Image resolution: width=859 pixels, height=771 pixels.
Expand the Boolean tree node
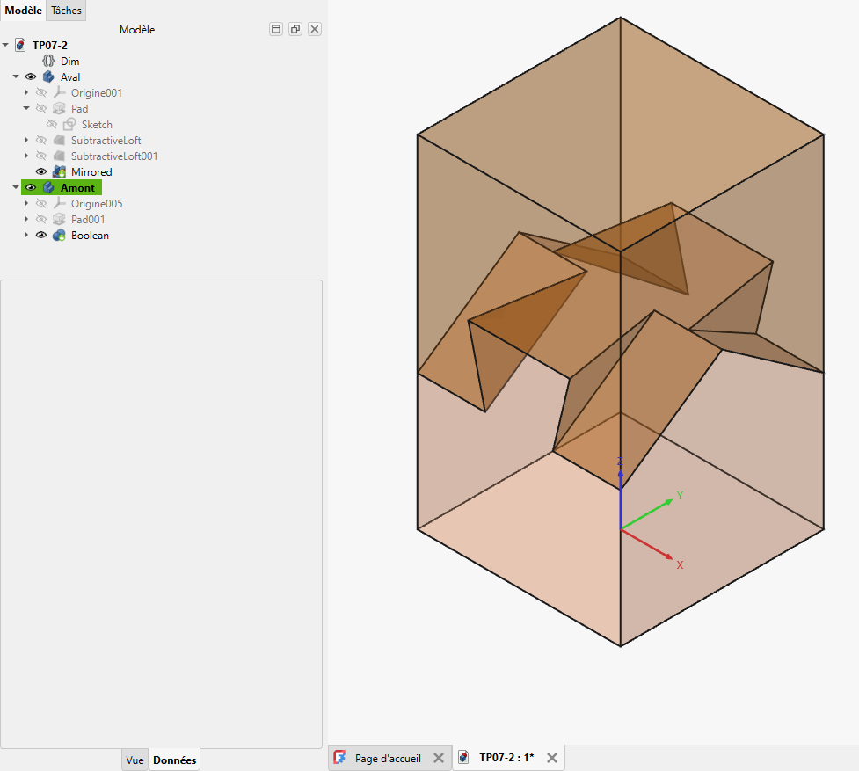click(26, 236)
